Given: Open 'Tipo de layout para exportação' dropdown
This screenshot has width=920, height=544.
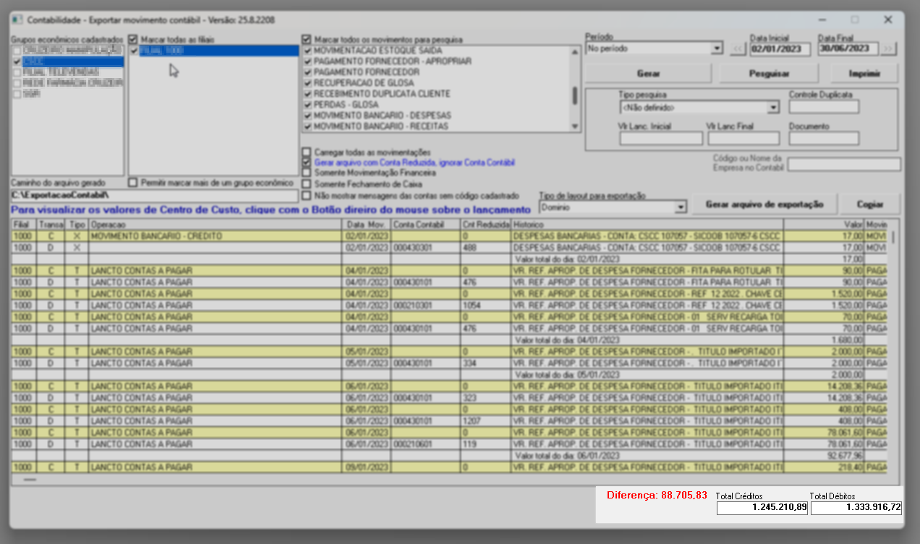Looking at the screenshot, I should click(680, 207).
